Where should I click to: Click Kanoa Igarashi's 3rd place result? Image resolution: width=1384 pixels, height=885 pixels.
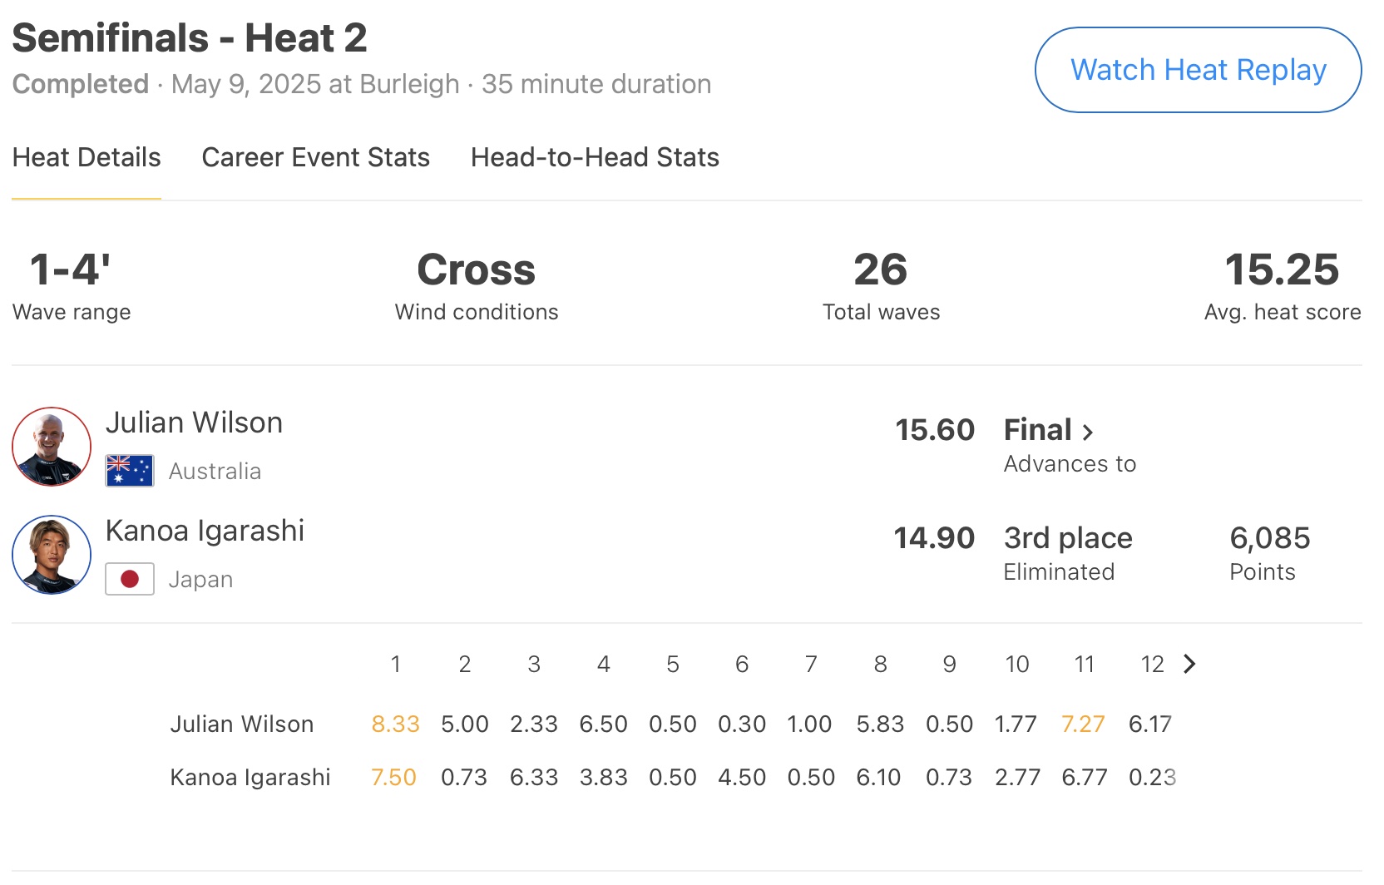click(x=1067, y=538)
